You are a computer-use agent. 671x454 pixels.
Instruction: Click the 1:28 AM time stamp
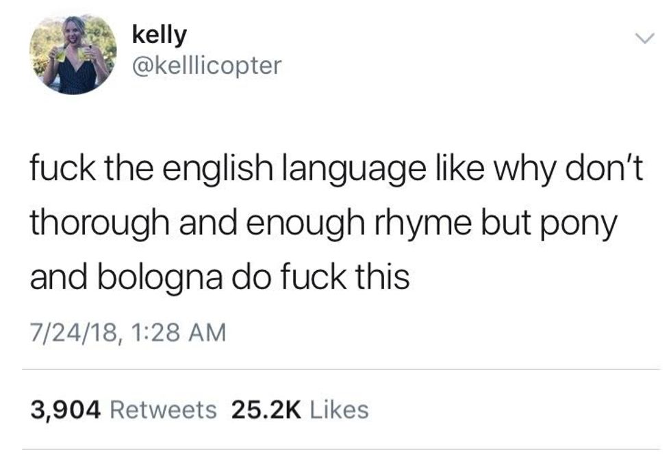tap(179, 332)
